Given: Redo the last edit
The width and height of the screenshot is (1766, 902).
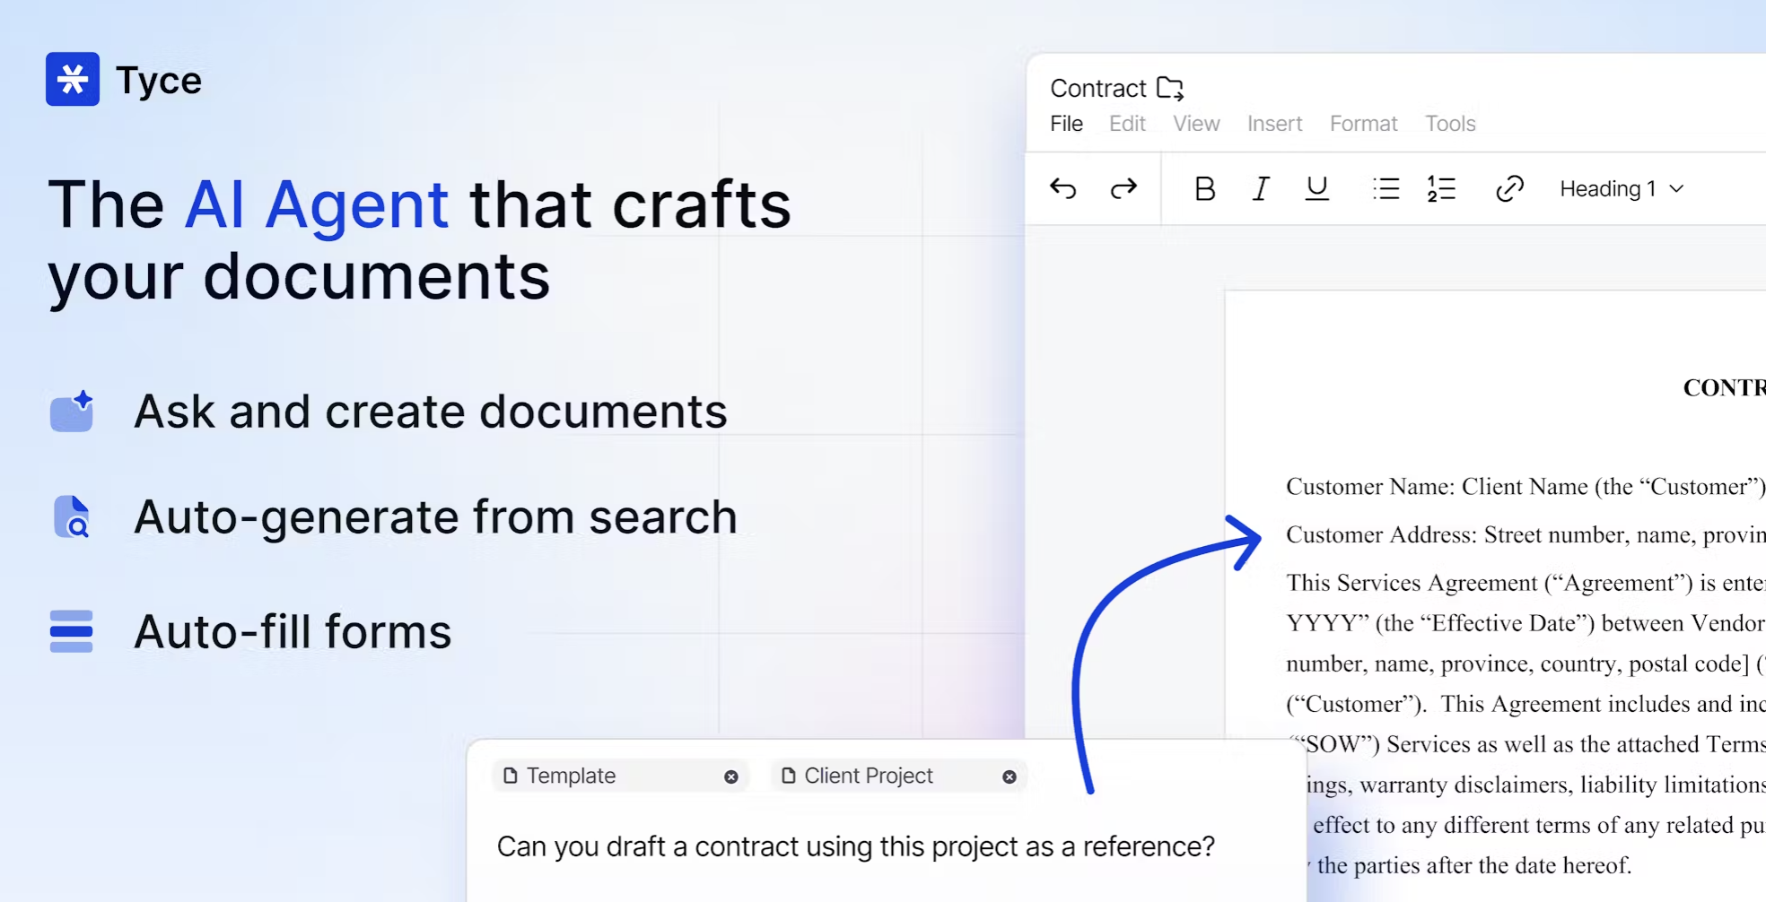Looking at the screenshot, I should coord(1123,188).
